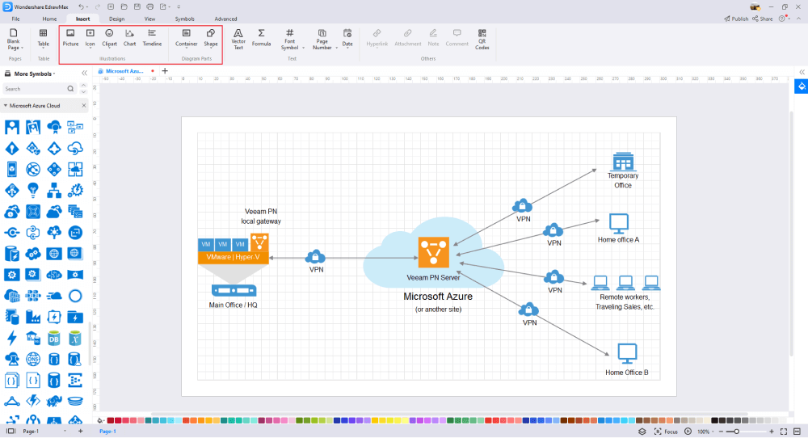Pick the black color swatch in palette

[x=715, y=420]
